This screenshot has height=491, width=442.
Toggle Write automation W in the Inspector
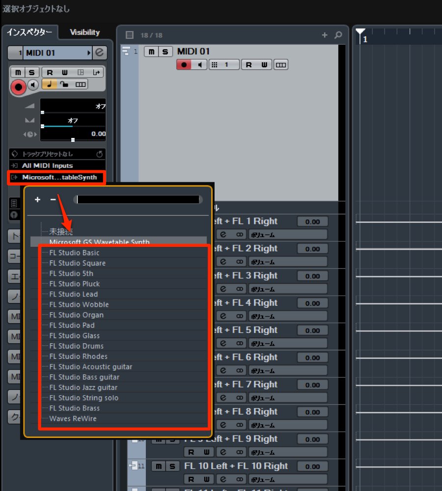(64, 72)
